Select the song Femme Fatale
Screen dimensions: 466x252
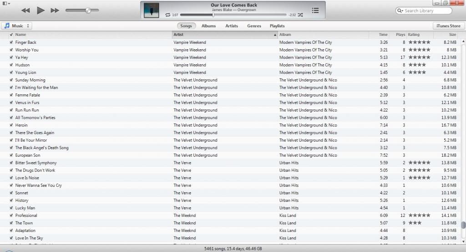coord(28,95)
